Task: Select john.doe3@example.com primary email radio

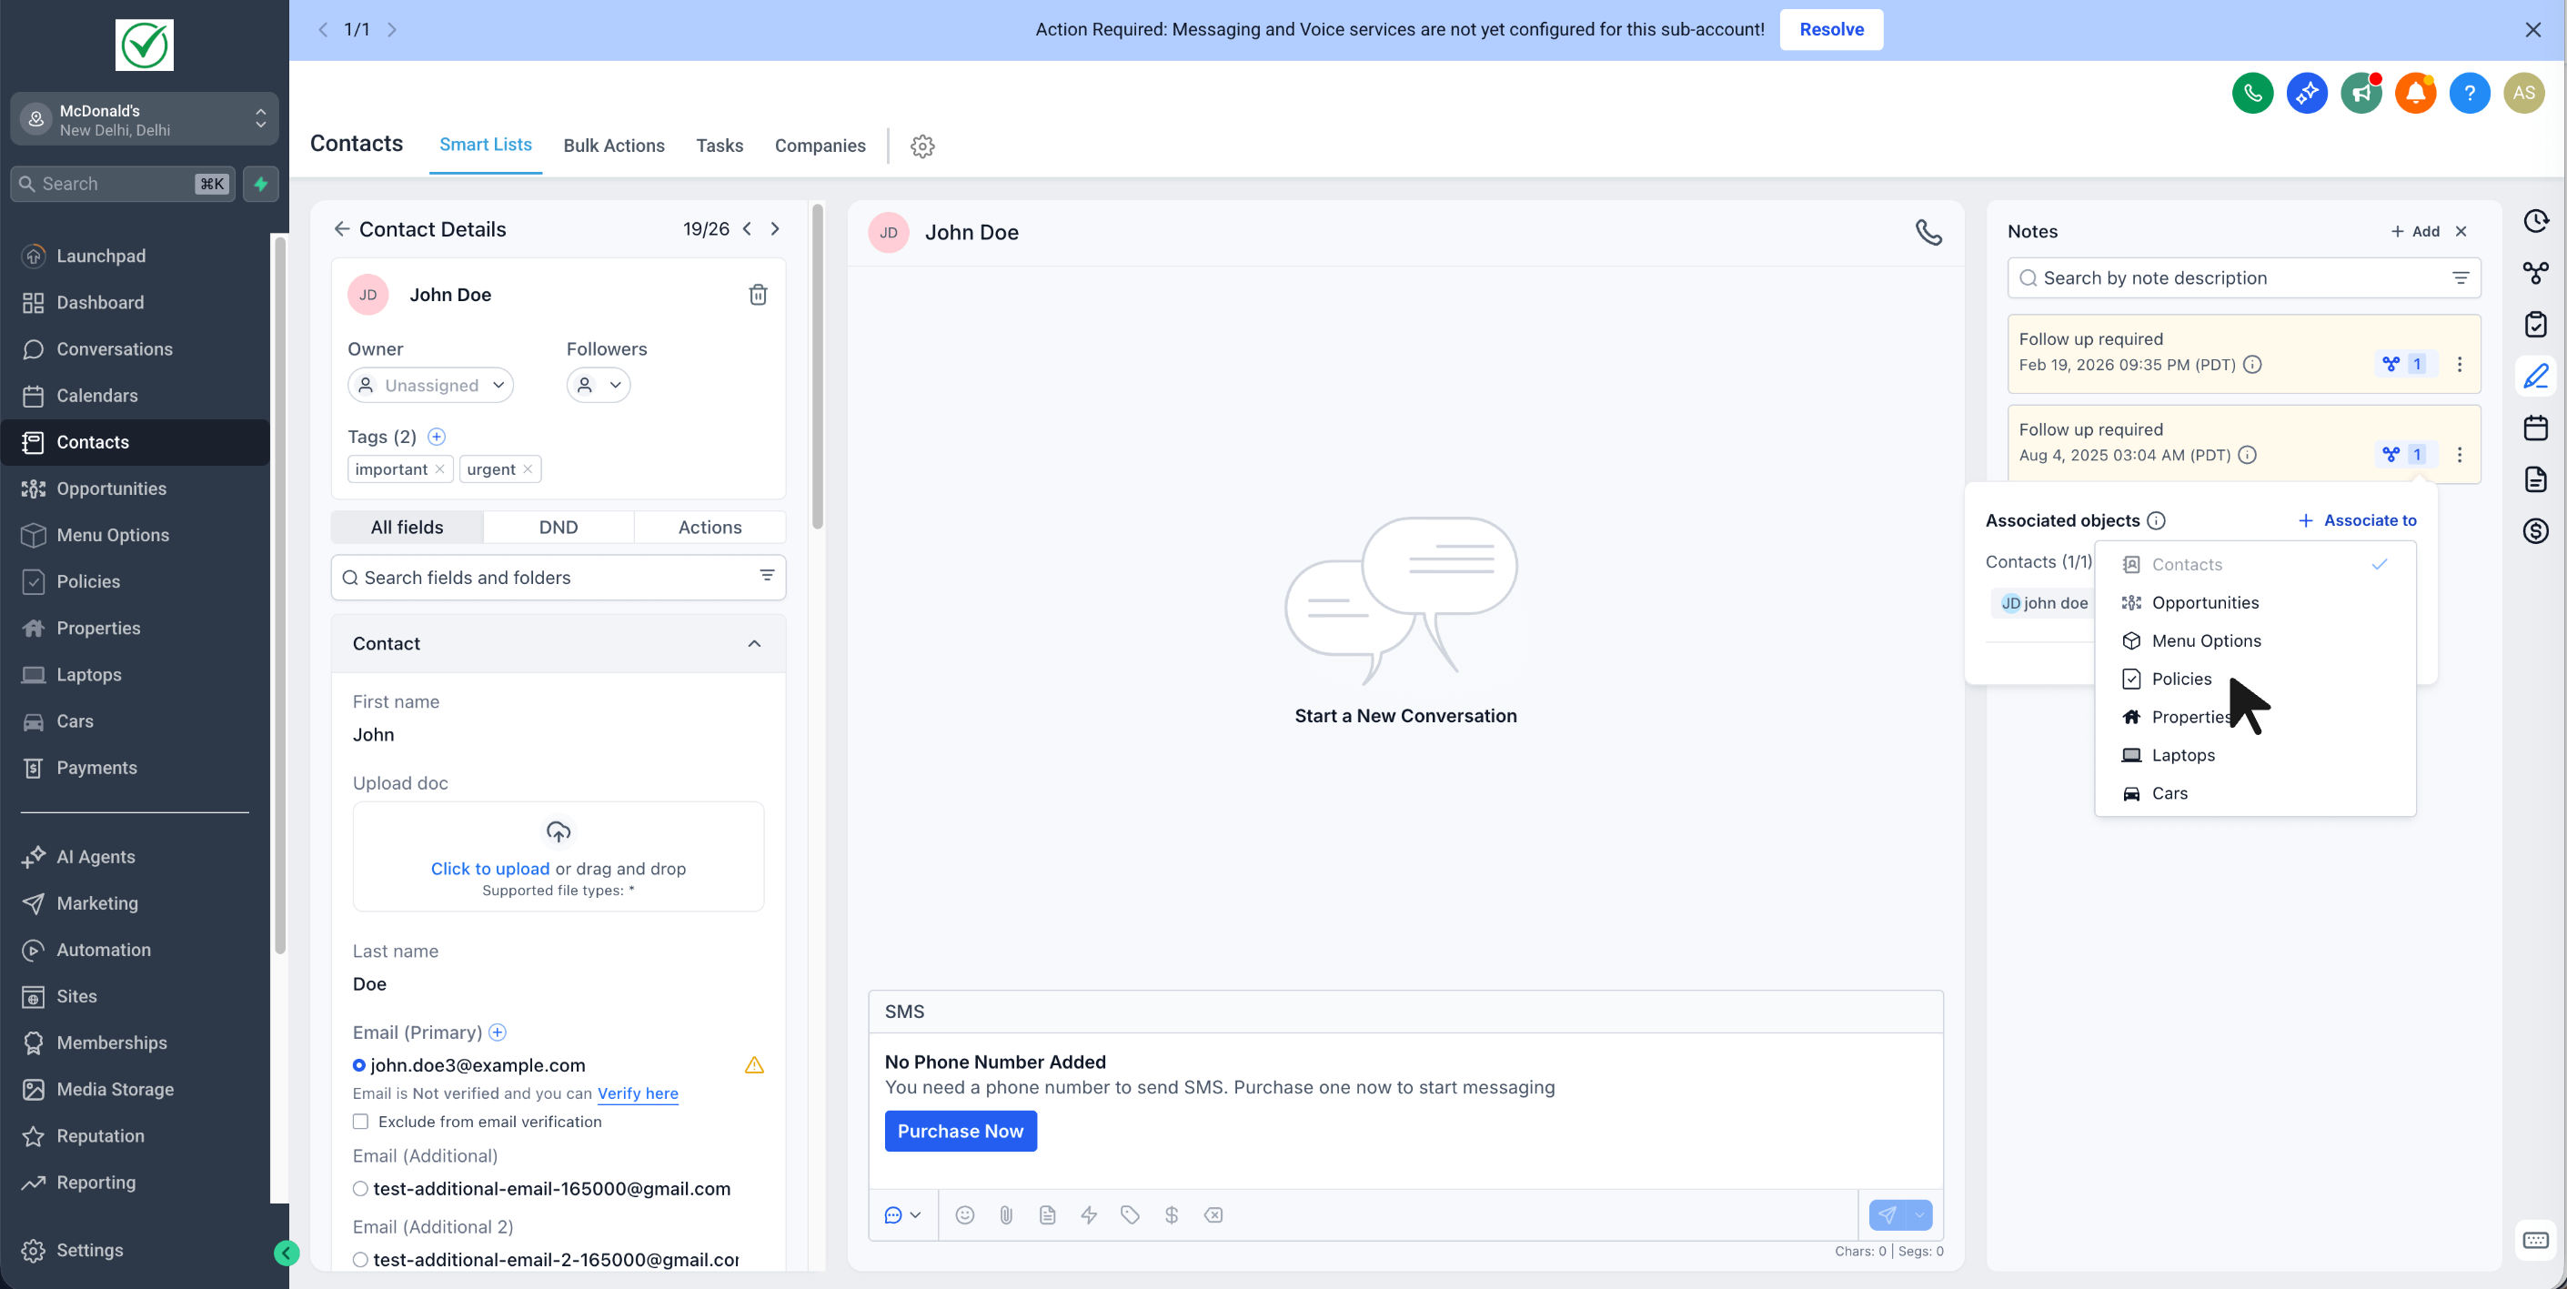Action: tap(358, 1066)
